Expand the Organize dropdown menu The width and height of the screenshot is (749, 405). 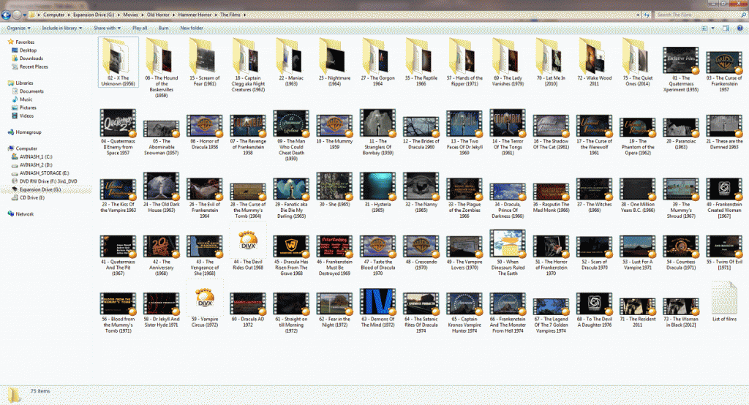[x=18, y=28]
